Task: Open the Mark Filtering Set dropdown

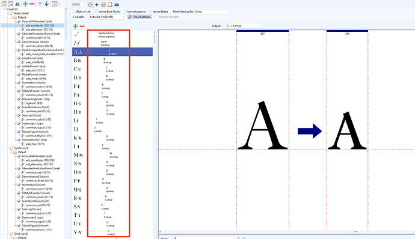Action: coord(213,11)
